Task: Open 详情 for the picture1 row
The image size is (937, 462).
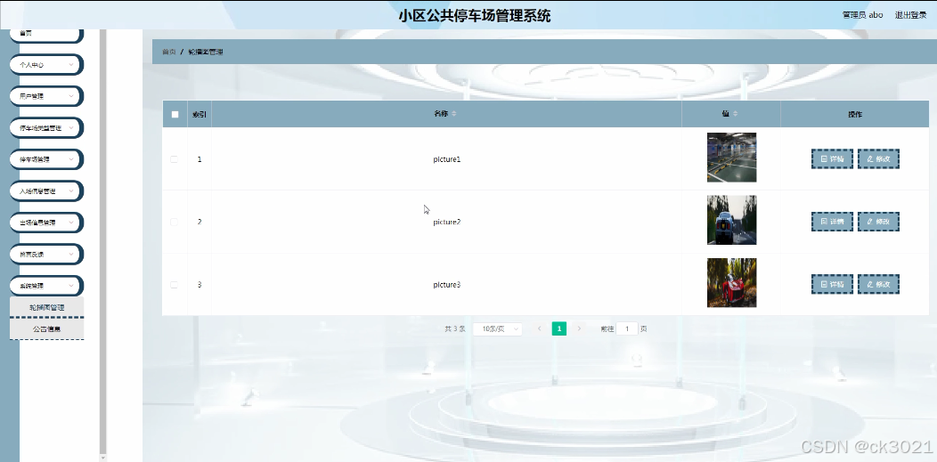Action: pos(832,159)
